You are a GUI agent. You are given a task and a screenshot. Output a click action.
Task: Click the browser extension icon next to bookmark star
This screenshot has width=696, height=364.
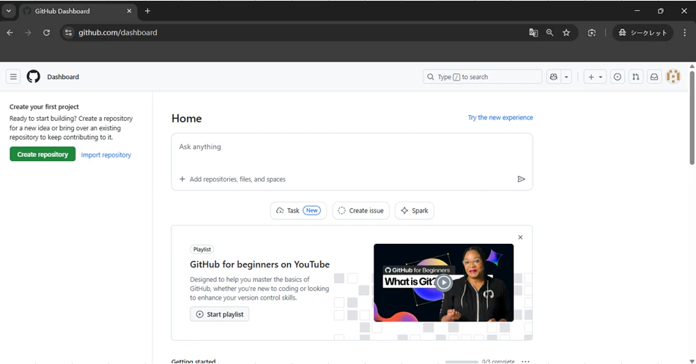click(x=592, y=32)
